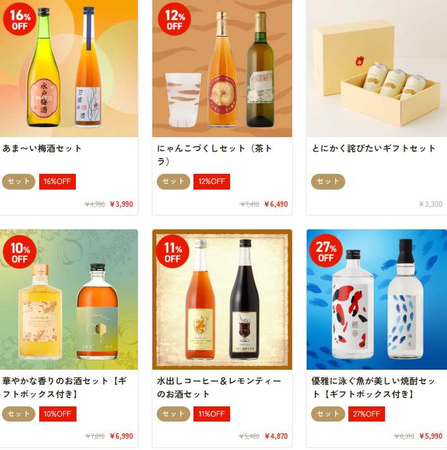Click セット tag under the cat set
The height and width of the screenshot is (450, 447).
point(173,181)
